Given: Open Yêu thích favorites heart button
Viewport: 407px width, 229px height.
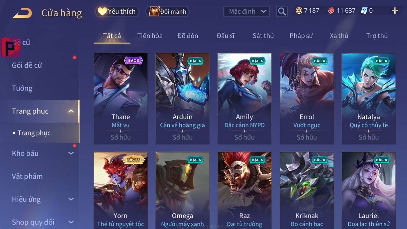Looking at the screenshot, I should pyautogui.click(x=117, y=11).
